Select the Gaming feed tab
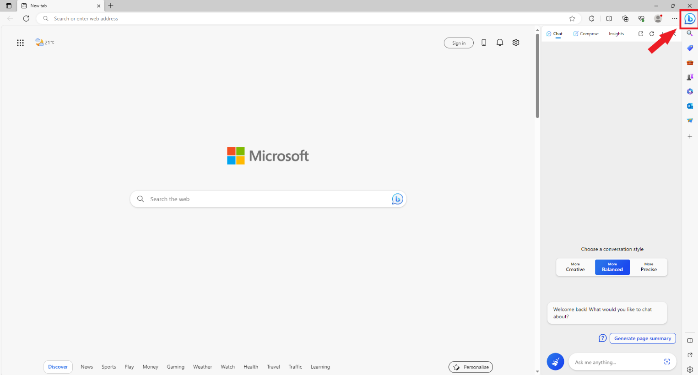This screenshot has width=698, height=375. [175, 367]
